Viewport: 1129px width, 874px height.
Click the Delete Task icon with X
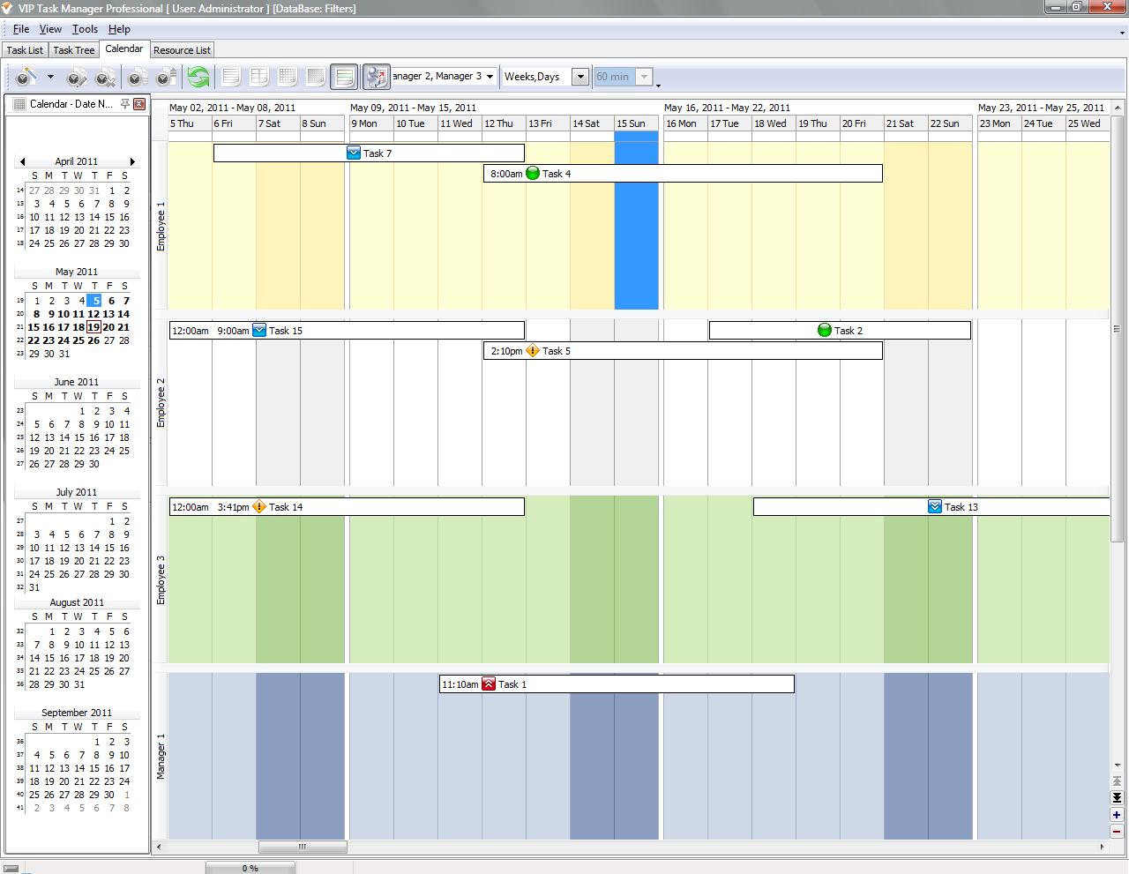click(x=105, y=78)
